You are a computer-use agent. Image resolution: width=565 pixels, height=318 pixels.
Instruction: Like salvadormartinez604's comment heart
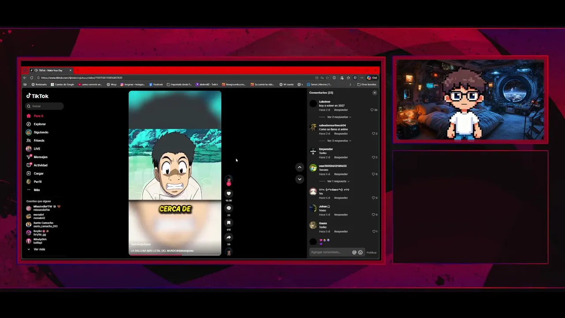pyautogui.click(x=373, y=133)
